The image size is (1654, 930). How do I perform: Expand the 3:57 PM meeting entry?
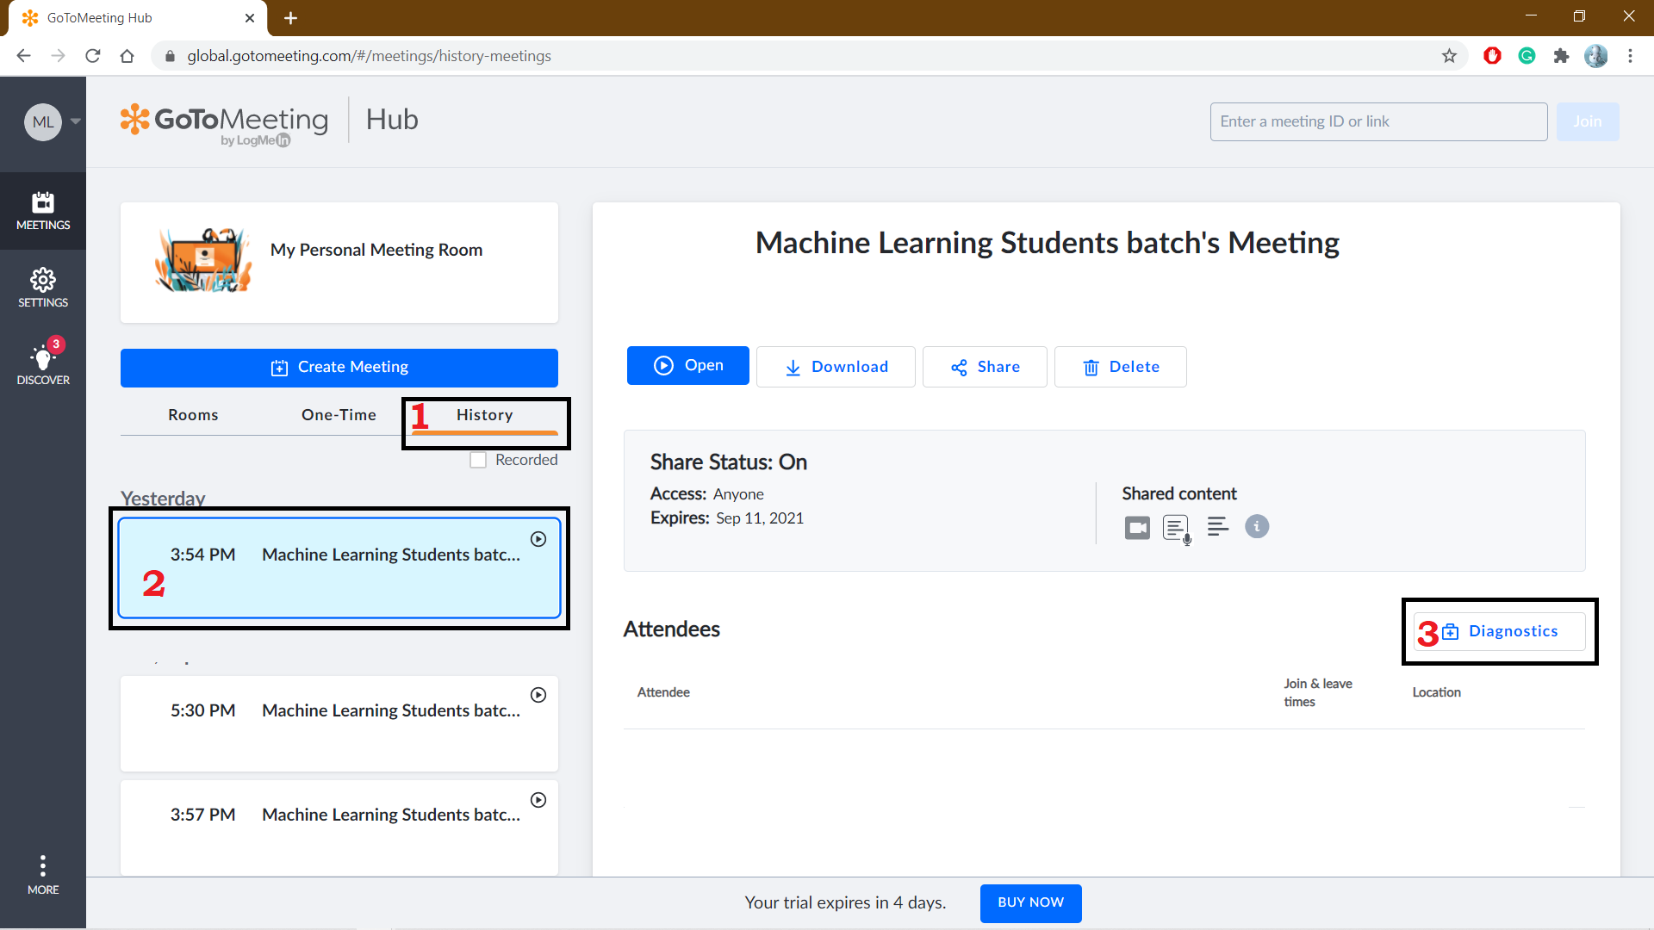pyautogui.click(x=339, y=814)
